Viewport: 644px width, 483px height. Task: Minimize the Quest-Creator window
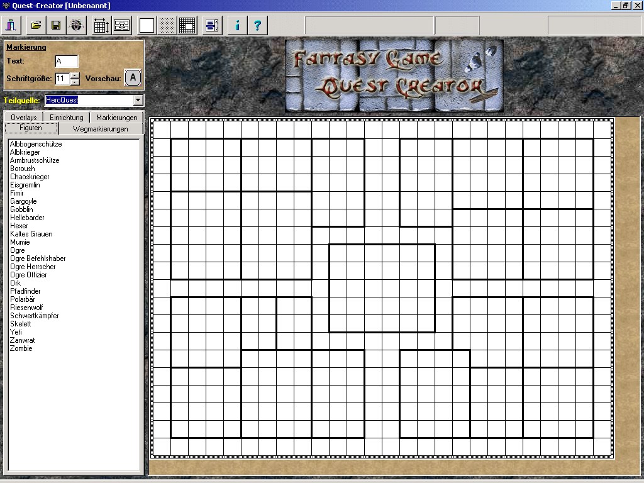(x=615, y=5)
